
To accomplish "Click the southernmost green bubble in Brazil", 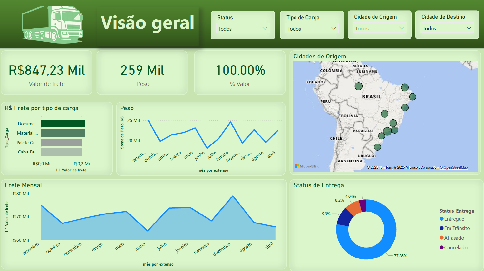I will (377, 147).
